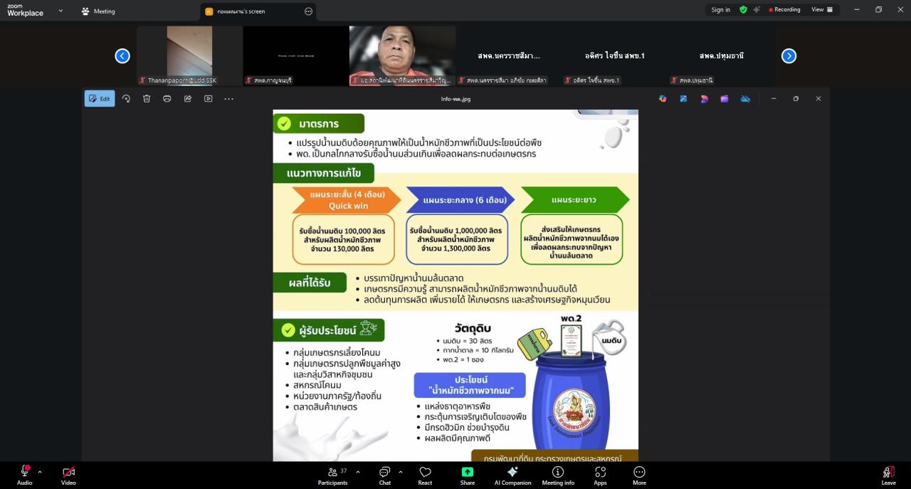Screen dimensions: 911x489
Task: Select the shared screen tab labeled in Thai
Action: (242, 11)
